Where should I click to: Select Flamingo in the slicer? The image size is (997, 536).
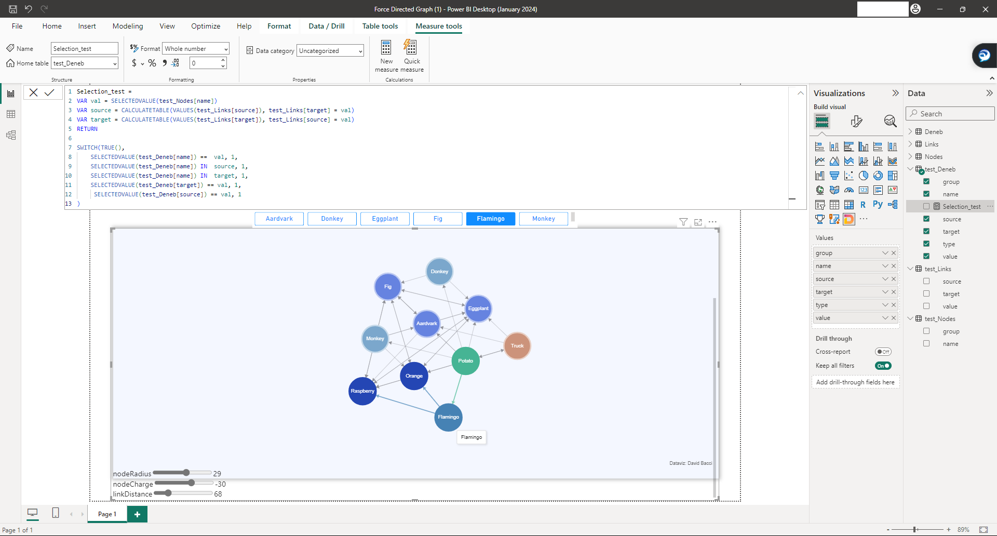click(490, 218)
